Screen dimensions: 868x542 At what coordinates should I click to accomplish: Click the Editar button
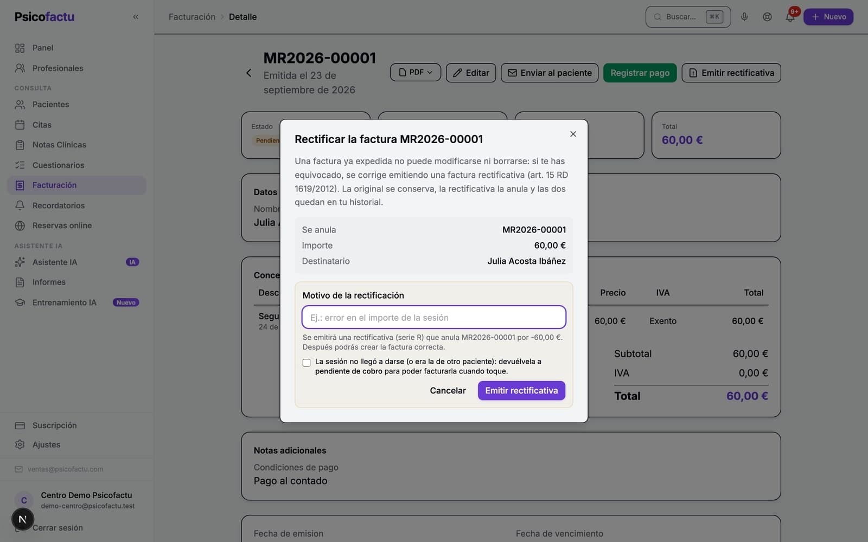coord(471,73)
